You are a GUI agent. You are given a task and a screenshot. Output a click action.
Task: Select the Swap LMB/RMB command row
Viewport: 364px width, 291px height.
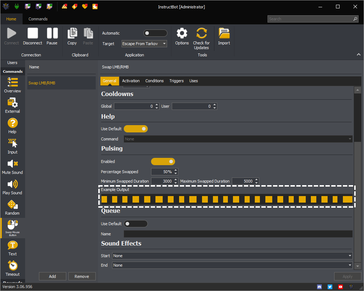pos(62,83)
